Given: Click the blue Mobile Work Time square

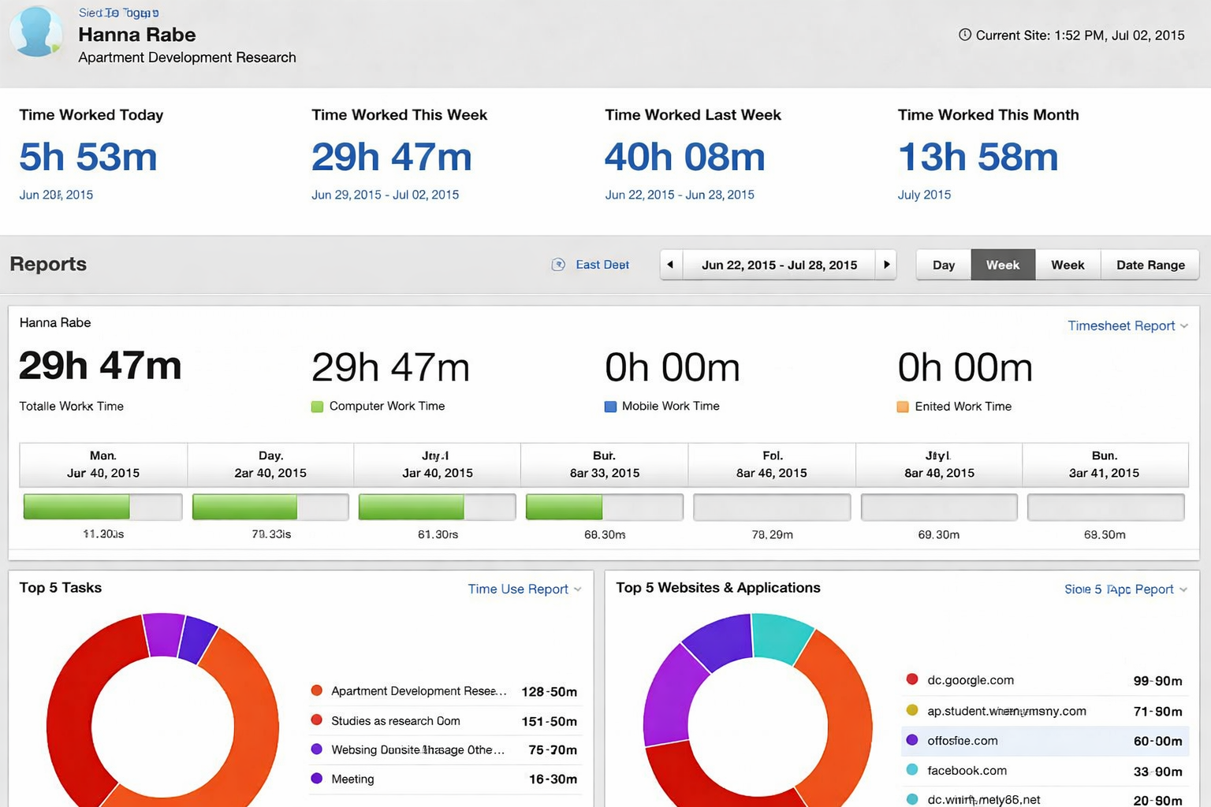Looking at the screenshot, I should point(610,407).
